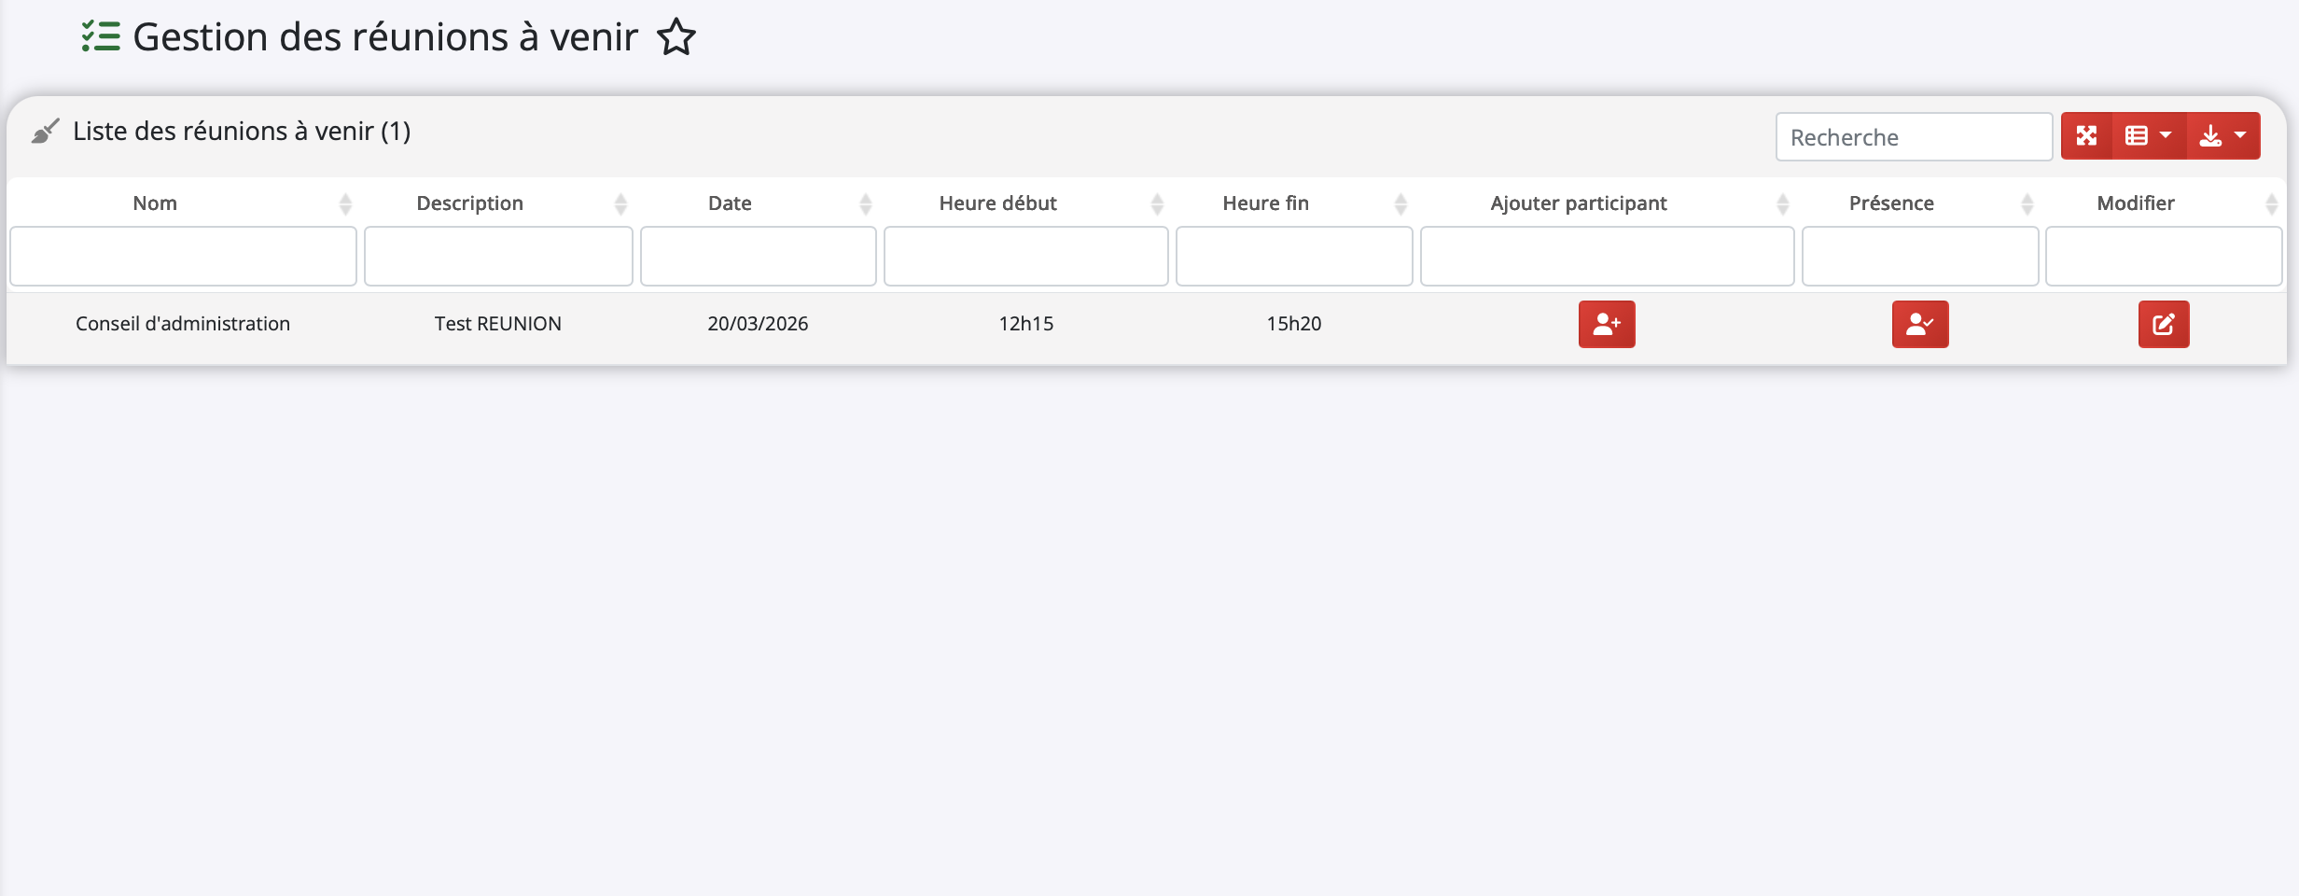Click the favorite star next to page title
The image size is (2299, 896).
point(676,38)
